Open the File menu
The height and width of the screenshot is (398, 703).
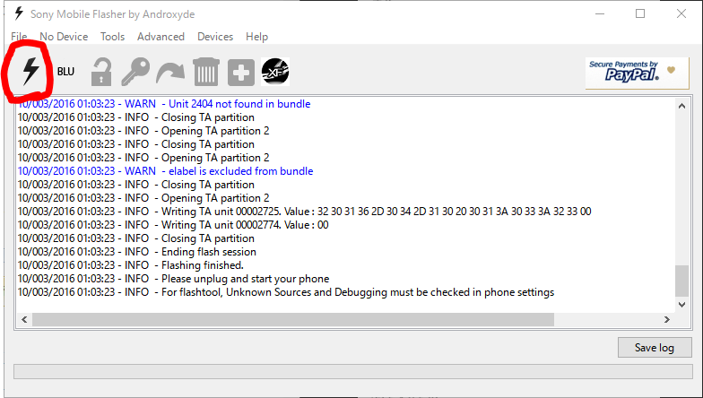(19, 36)
